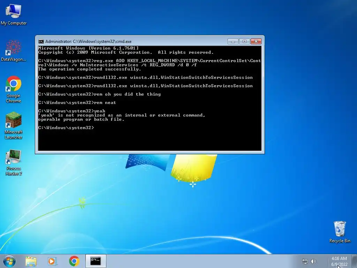Click the Copyright 2009 Microsoft Corporation line
Screen dimensions: 357x268
[126, 52]
